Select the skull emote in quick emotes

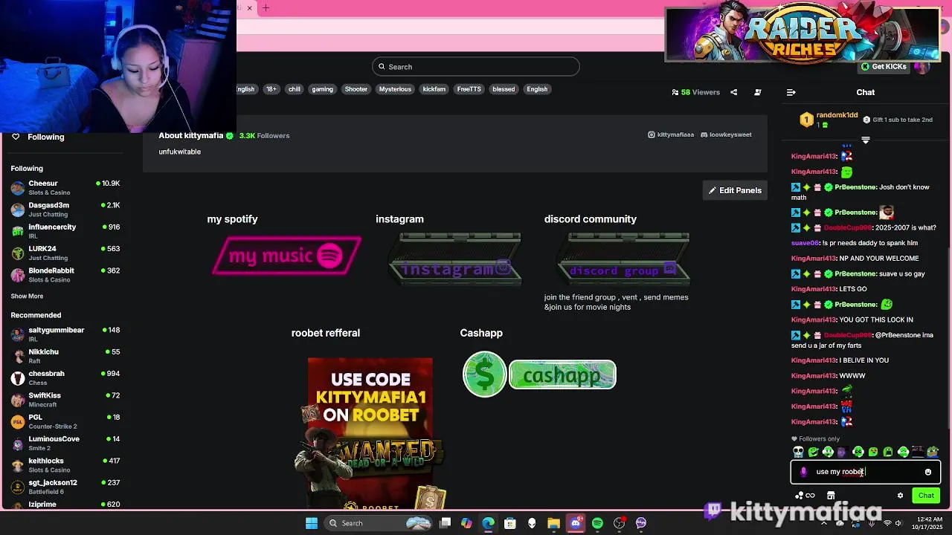click(798, 452)
